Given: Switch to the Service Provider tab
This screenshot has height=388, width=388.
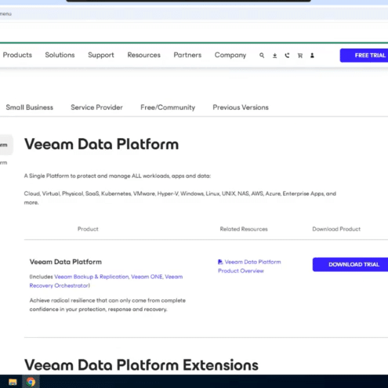Looking at the screenshot, I should [96, 107].
